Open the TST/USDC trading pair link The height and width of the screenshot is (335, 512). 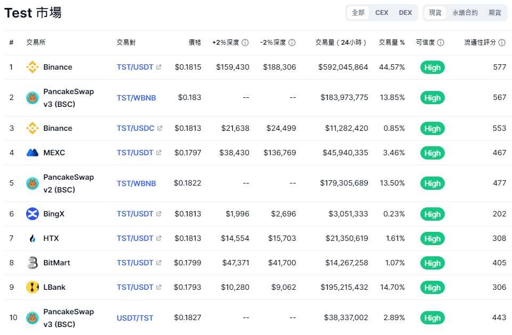pos(136,128)
